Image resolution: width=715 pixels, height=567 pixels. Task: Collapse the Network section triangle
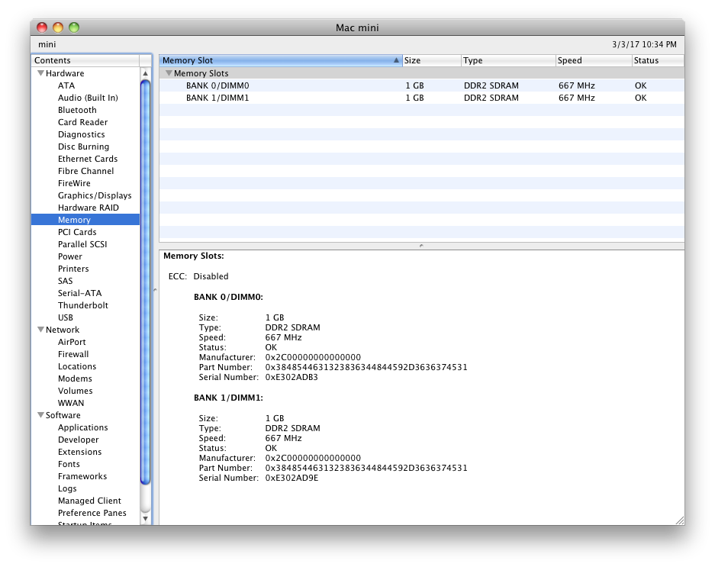coord(40,330)
